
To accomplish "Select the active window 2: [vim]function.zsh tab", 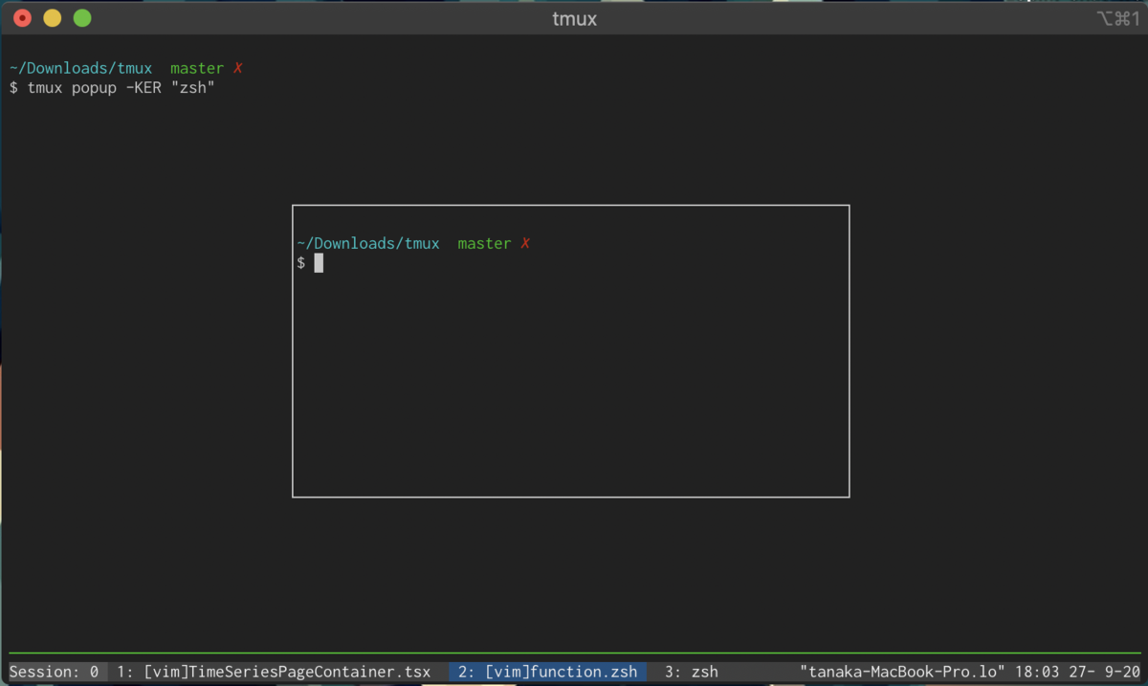I will pos(546,672).
